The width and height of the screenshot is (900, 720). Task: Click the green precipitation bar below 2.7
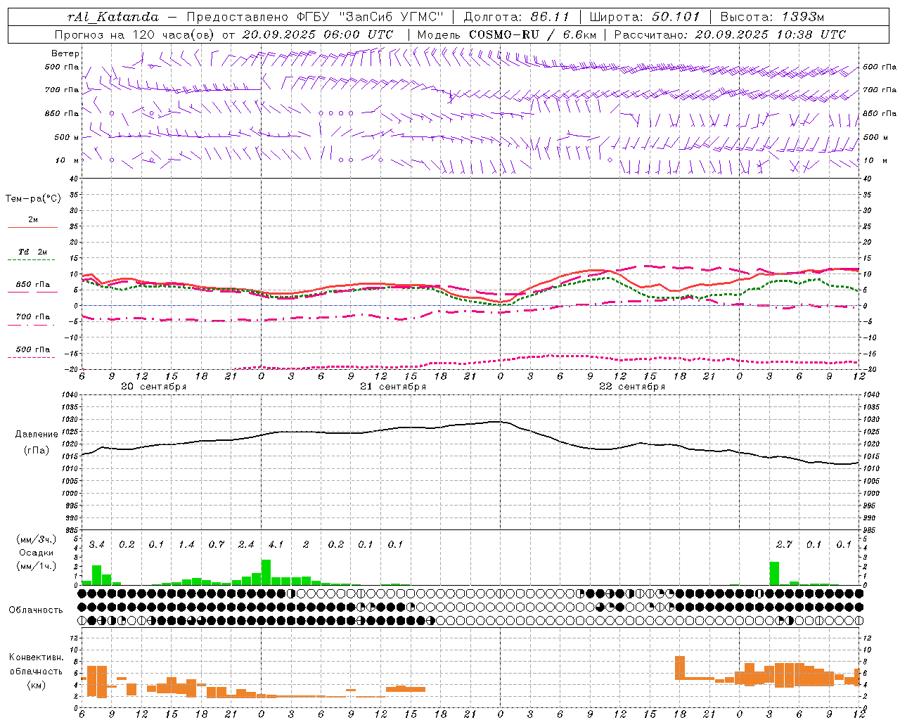coord(774,574)
